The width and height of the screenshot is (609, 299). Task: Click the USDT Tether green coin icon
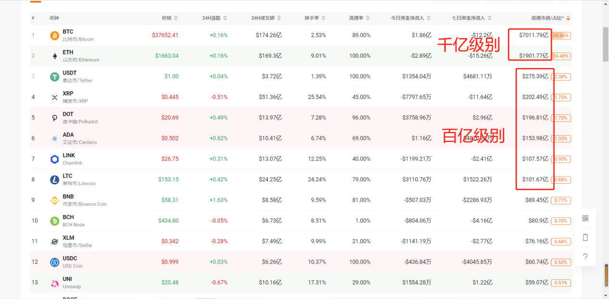(x=54, y=76)
